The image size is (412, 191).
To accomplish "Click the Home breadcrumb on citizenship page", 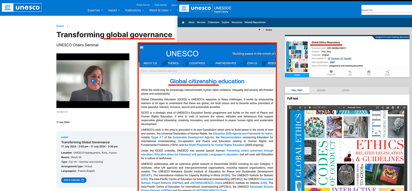I will 144,71.
